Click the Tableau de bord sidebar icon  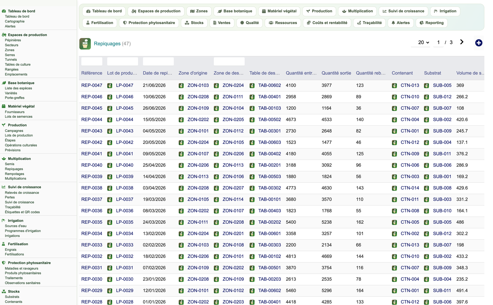4,11
